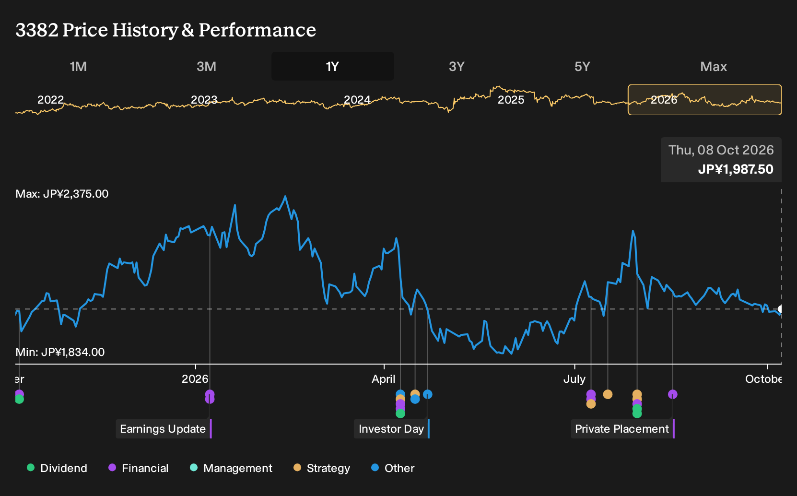Click the Min: JP¥1,834.00 label

60,352
